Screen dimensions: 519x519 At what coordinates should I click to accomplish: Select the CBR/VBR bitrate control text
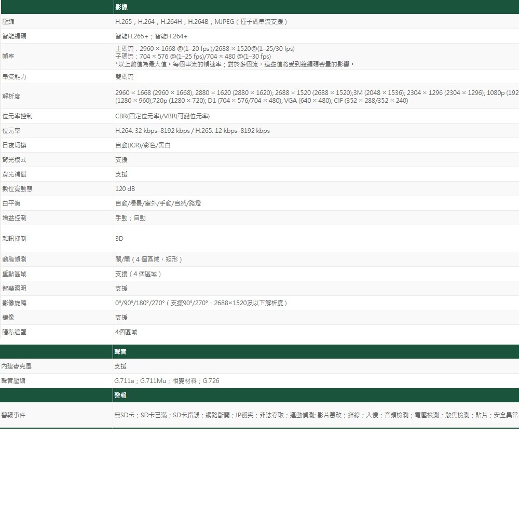click(162, 116)
